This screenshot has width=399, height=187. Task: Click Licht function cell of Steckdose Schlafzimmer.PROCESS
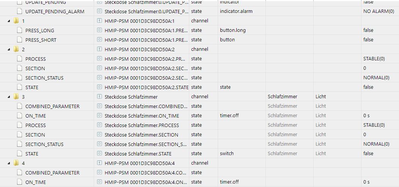click(x=320, y=125)
